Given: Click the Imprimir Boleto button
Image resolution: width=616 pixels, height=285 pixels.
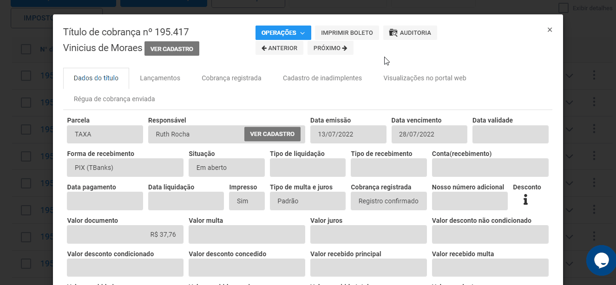Looking at the screenshot, I should [347, 33].
